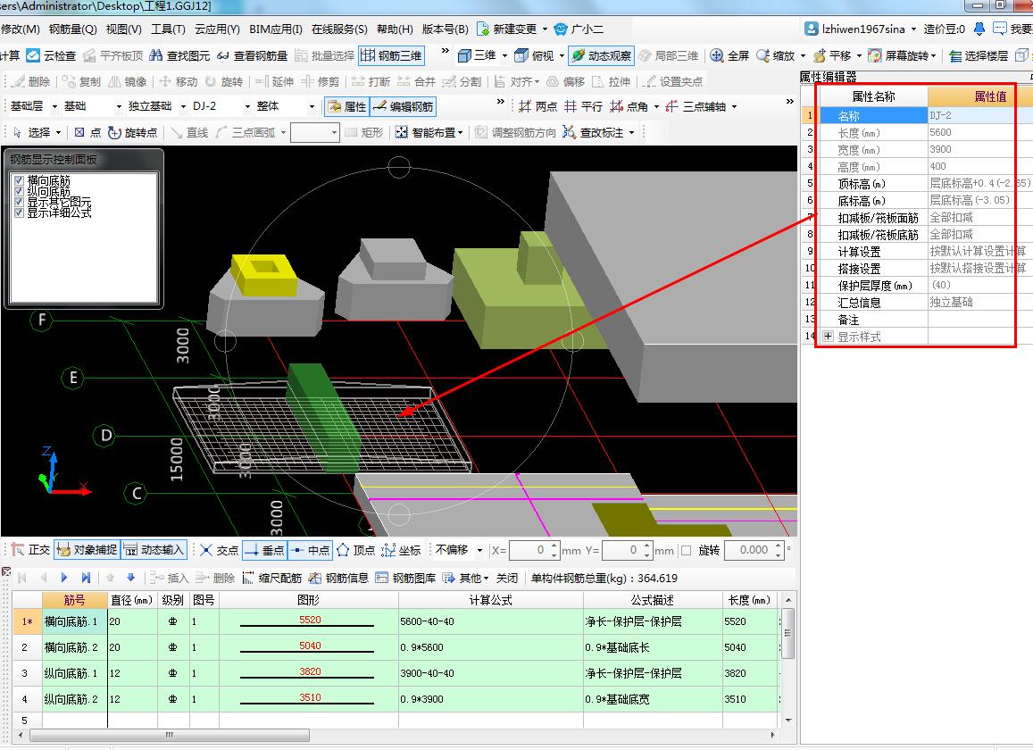
Task: Select the 横向底筋.2 table row
Action: pyautogui.click(x=396, y=647)
